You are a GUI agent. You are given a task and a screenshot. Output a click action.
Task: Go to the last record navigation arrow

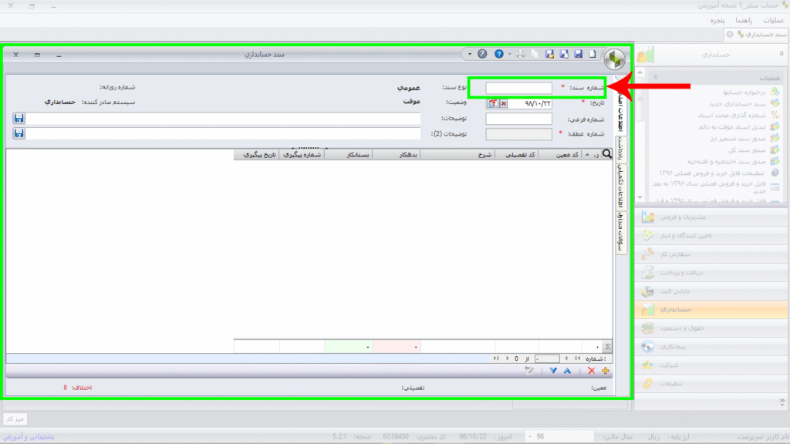point(496,358)
